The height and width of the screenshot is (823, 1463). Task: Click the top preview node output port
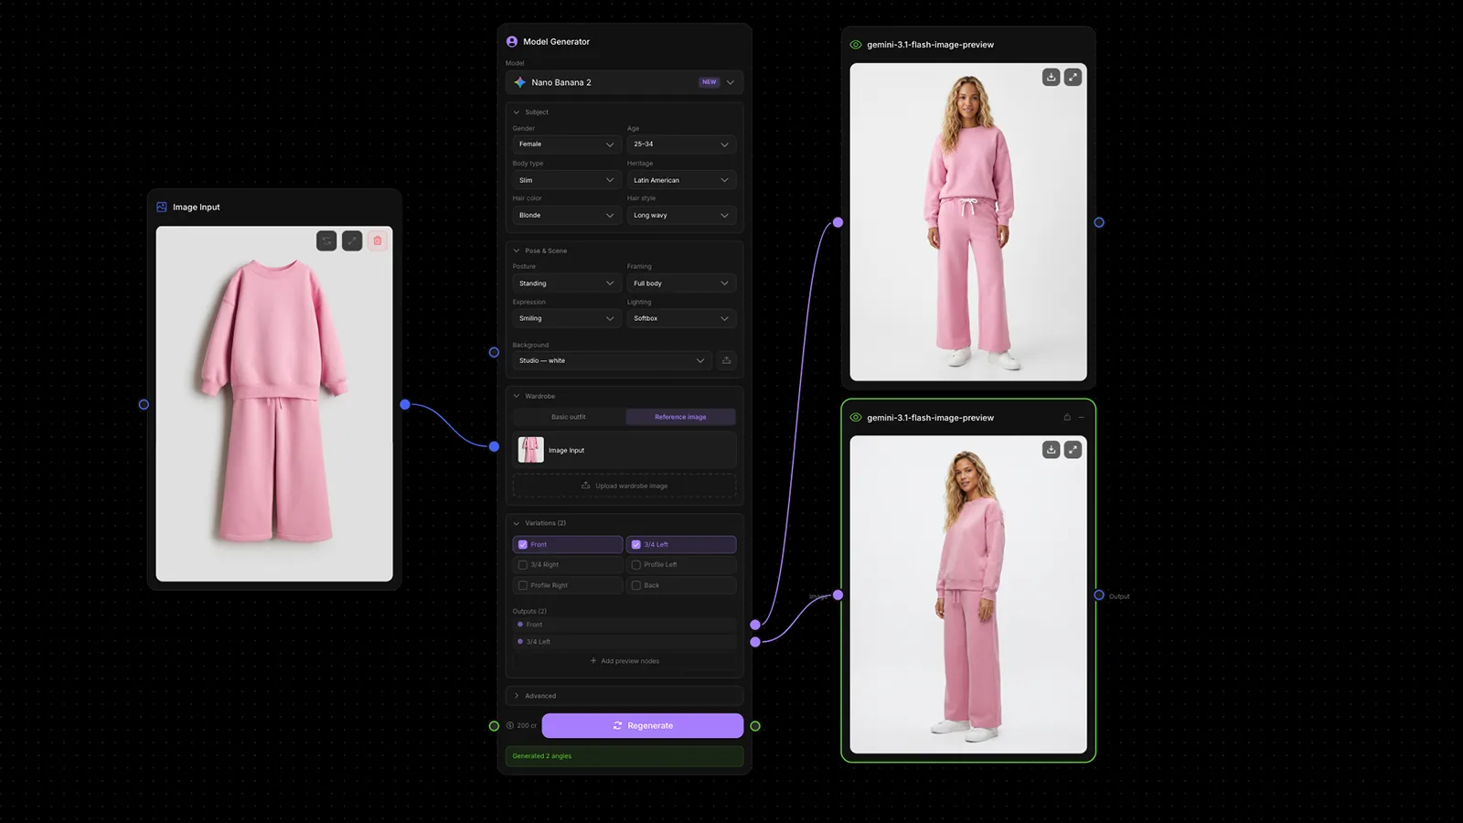[1099, 222]
